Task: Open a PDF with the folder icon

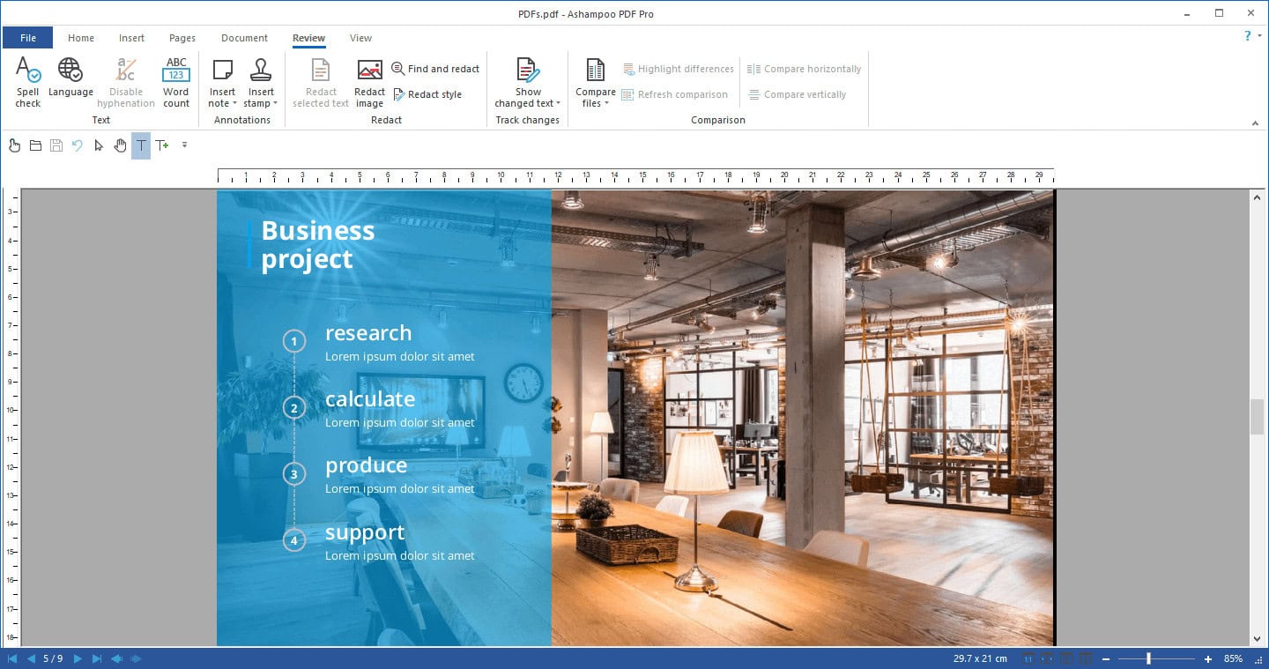Action: click(35, 145)
